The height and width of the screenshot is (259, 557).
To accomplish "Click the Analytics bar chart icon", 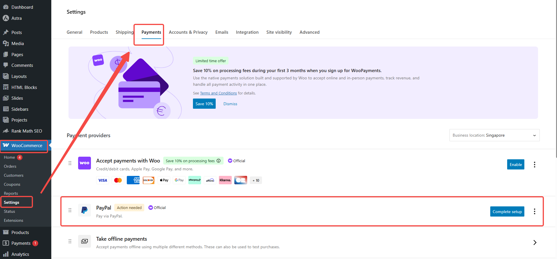I will [x=6, y=254].
